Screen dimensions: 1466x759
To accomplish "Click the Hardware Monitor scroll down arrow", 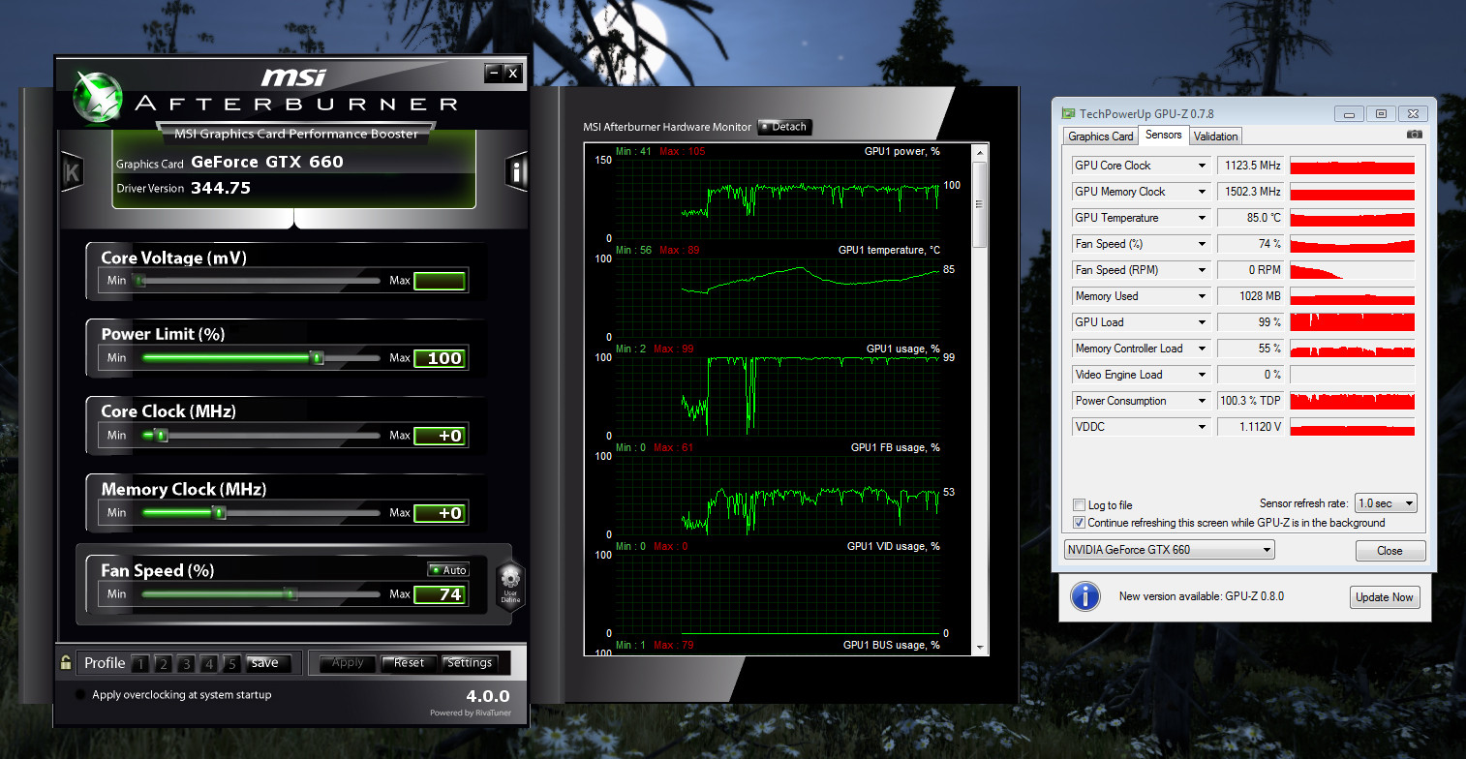I will point(979,647).
